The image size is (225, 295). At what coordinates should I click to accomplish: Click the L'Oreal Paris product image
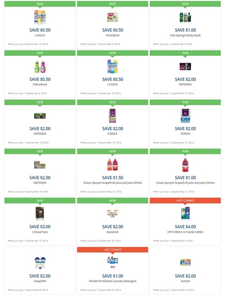pyautogui.click(x=40, y=214)
